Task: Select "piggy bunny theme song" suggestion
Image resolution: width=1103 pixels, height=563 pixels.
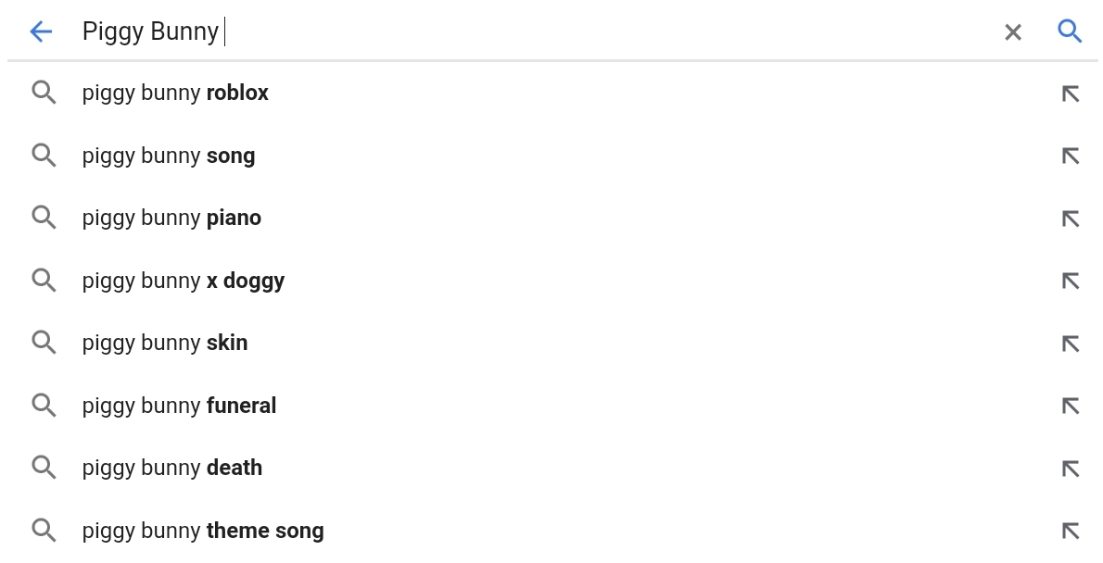Action: (x=203, y=531)
